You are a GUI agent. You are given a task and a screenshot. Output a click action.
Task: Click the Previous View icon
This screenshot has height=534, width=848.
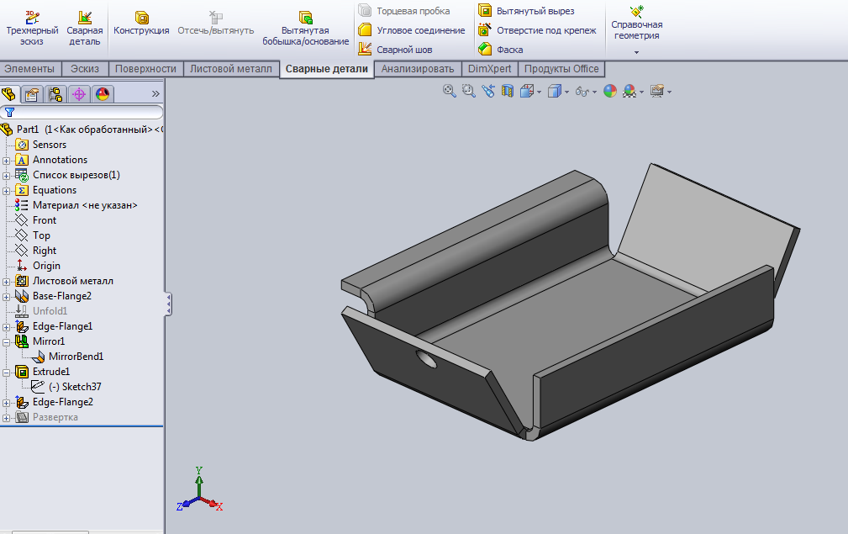click(487, 91)
